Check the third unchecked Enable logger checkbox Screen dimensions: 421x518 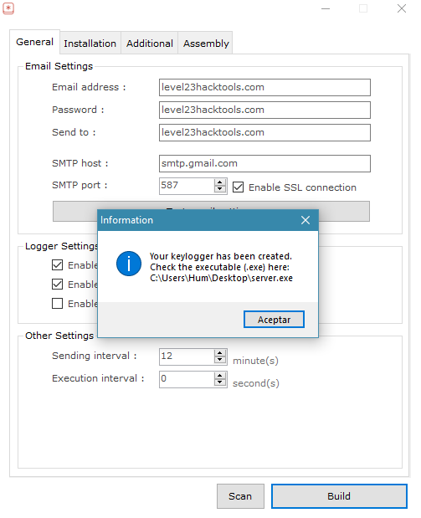point(57,303)
